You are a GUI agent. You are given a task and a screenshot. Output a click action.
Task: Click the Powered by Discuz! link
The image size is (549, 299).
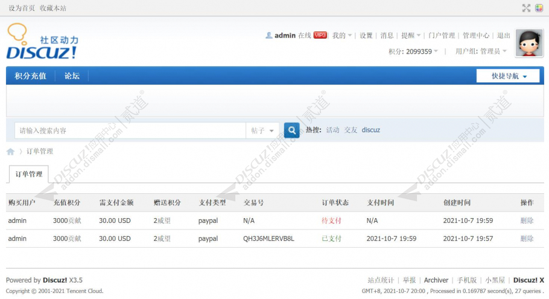tap(55, 280)
